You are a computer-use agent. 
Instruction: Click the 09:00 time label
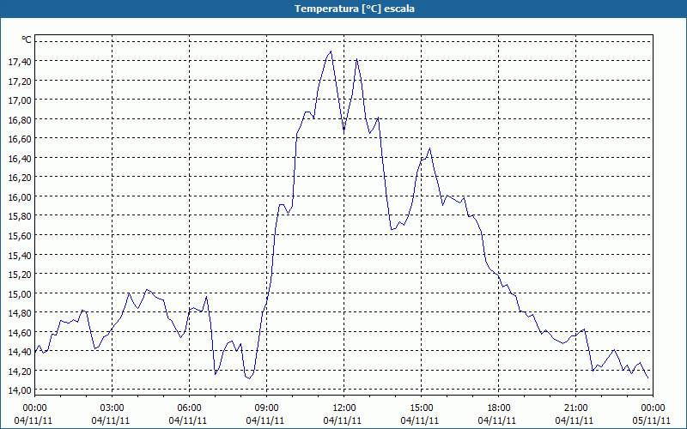[x=267, y=408]
